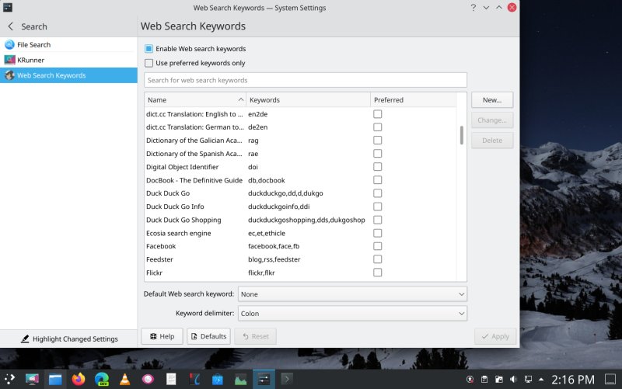Open the text document app in taskbar
This screenshot has height=389, width=622.
(171, 379)
